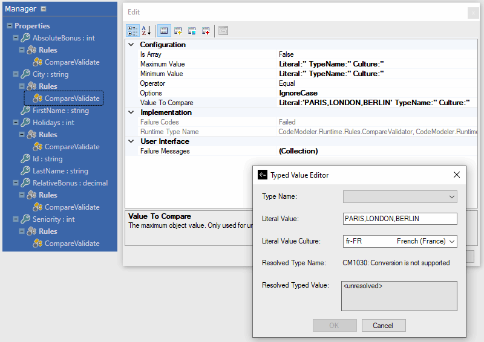Click the highlighted property list toolbar icon
The width and height of the screenshot is (484, 342).
(164, 31)
